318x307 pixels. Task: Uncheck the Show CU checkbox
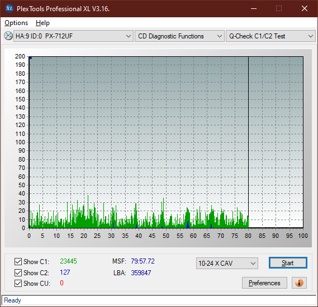pos(18,284)
